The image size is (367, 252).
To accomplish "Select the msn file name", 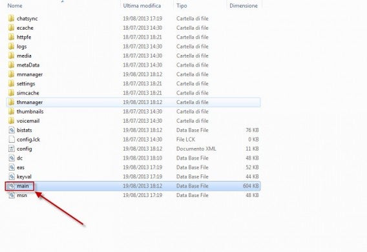I will pyautogui.click(x=22, y=195).
